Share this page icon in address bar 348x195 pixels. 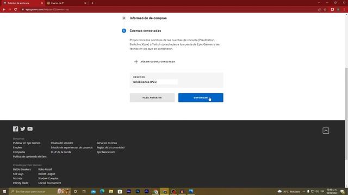(319, 10)
